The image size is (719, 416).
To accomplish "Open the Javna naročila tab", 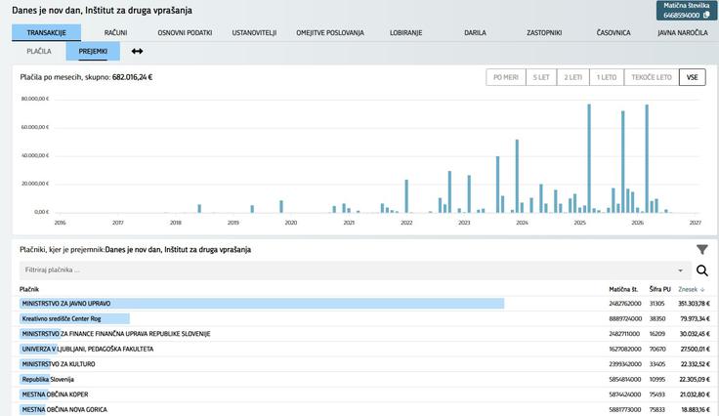I will pos(682,32).
